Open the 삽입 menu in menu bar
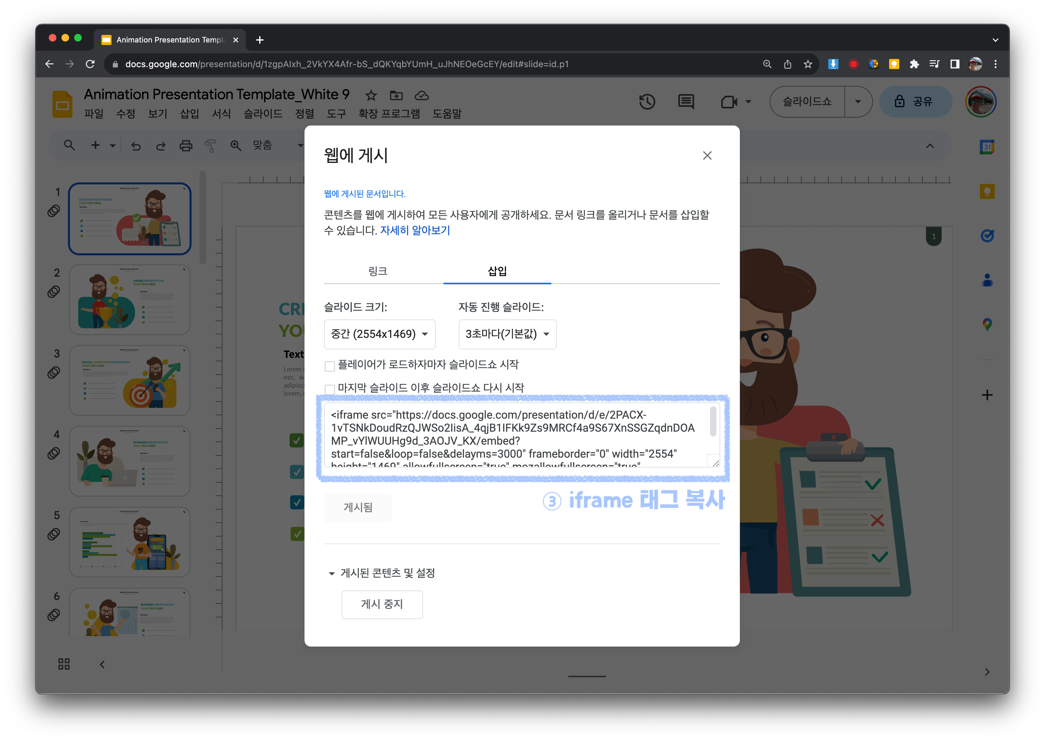The height and width of the screenshot is (741, 1045). coord(189,113)
